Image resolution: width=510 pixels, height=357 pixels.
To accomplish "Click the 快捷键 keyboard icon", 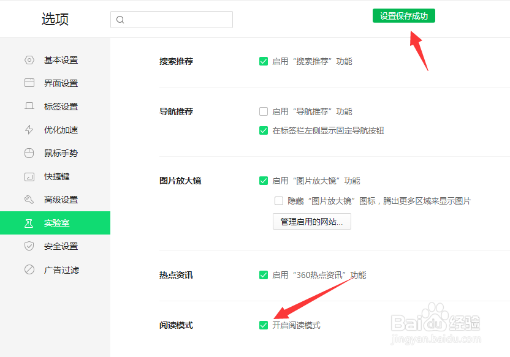I will point(29,177).
